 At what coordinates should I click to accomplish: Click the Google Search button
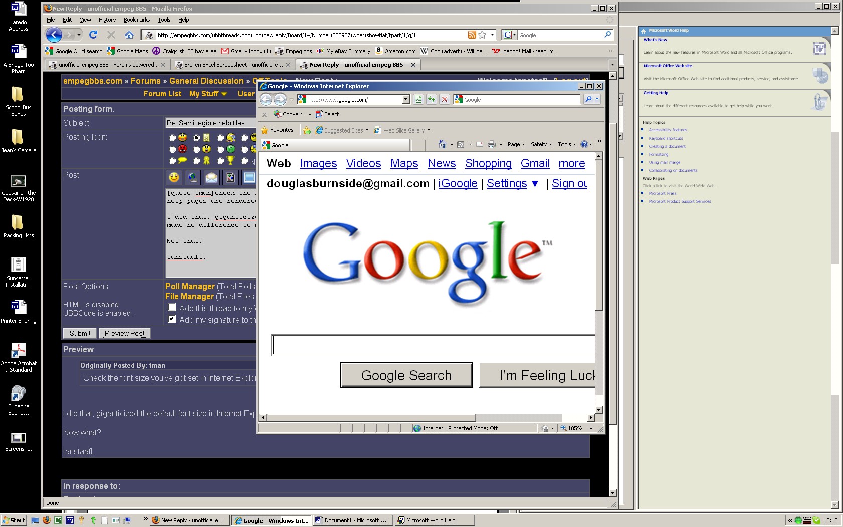point(406,375)
